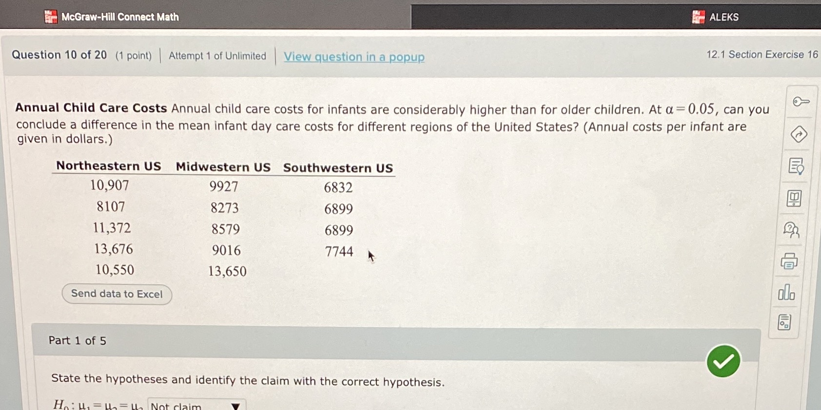Viewport: 821px width, 410px height.
Task: Open live help with the tutor icon
Action: pos(792,230)
